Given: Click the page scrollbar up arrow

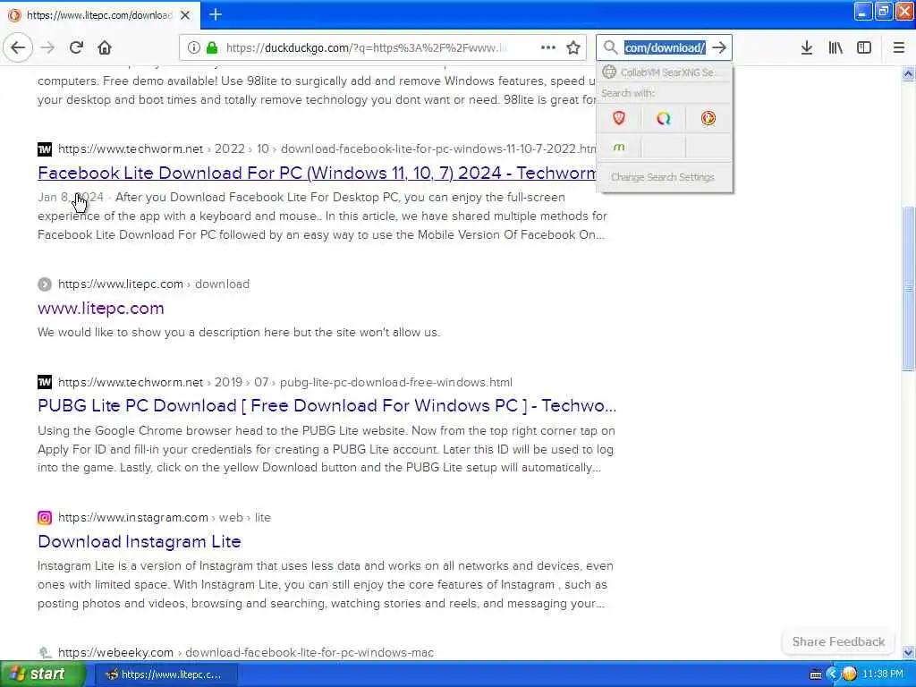Looking at the screenshot, I should coord(908,73).
